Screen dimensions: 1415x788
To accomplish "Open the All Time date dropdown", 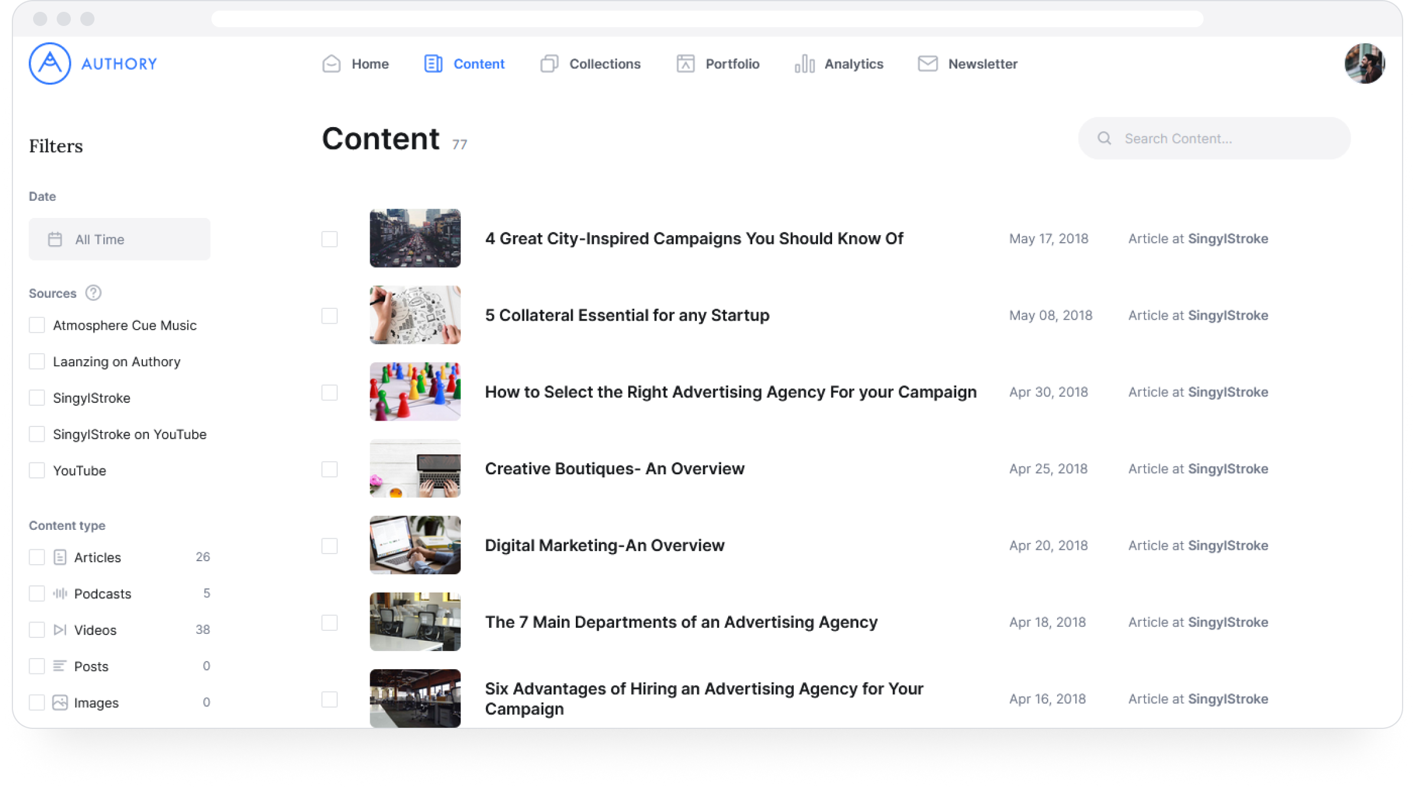I will tap(119, 239).
